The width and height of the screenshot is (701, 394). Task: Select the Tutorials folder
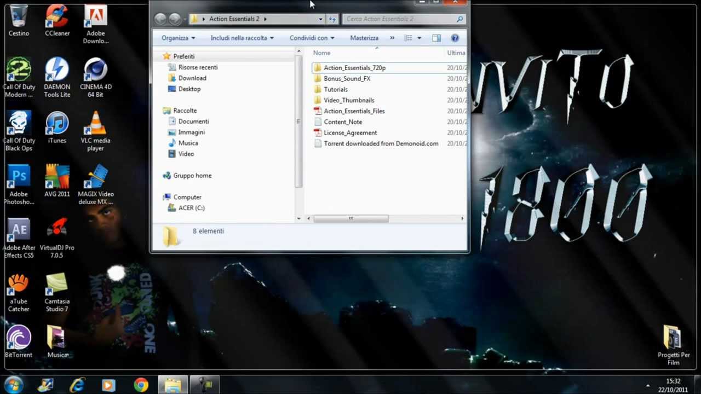tap(336, 89)
